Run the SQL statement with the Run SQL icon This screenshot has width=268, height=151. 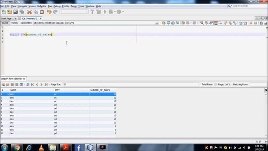164,23
